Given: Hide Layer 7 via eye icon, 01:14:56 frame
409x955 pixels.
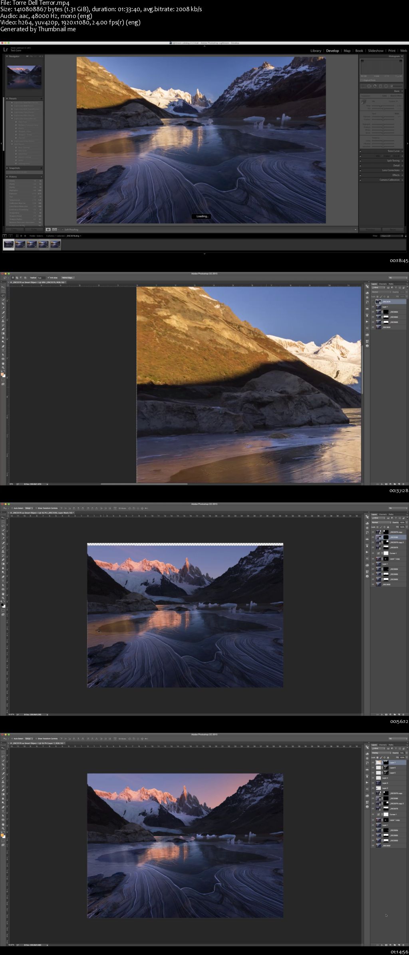Looking at the screenshot, I should pyautogui.click(x=373, y=763).
